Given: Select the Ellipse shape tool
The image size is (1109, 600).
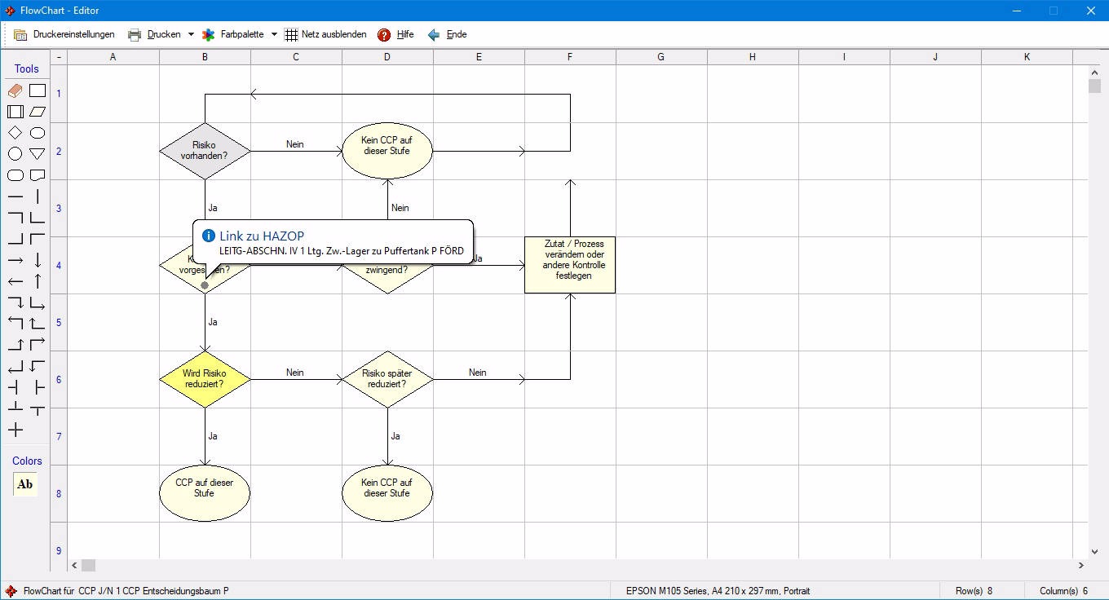Looking at the screenshot, I should 38,133.
